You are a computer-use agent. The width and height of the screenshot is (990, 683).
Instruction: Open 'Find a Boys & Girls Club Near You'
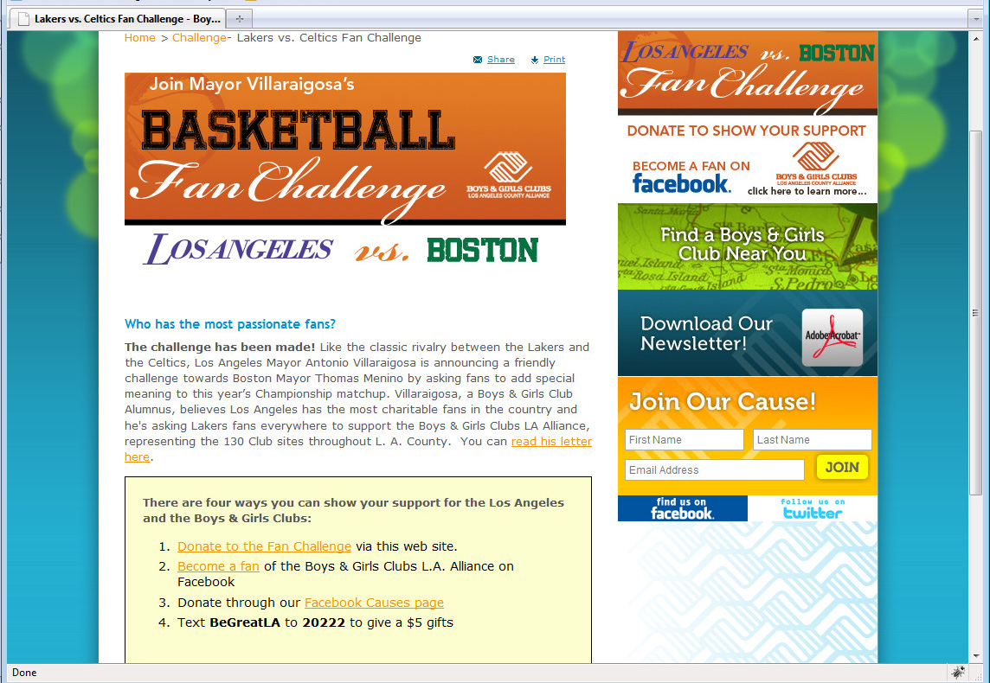(x=748, y=246)
